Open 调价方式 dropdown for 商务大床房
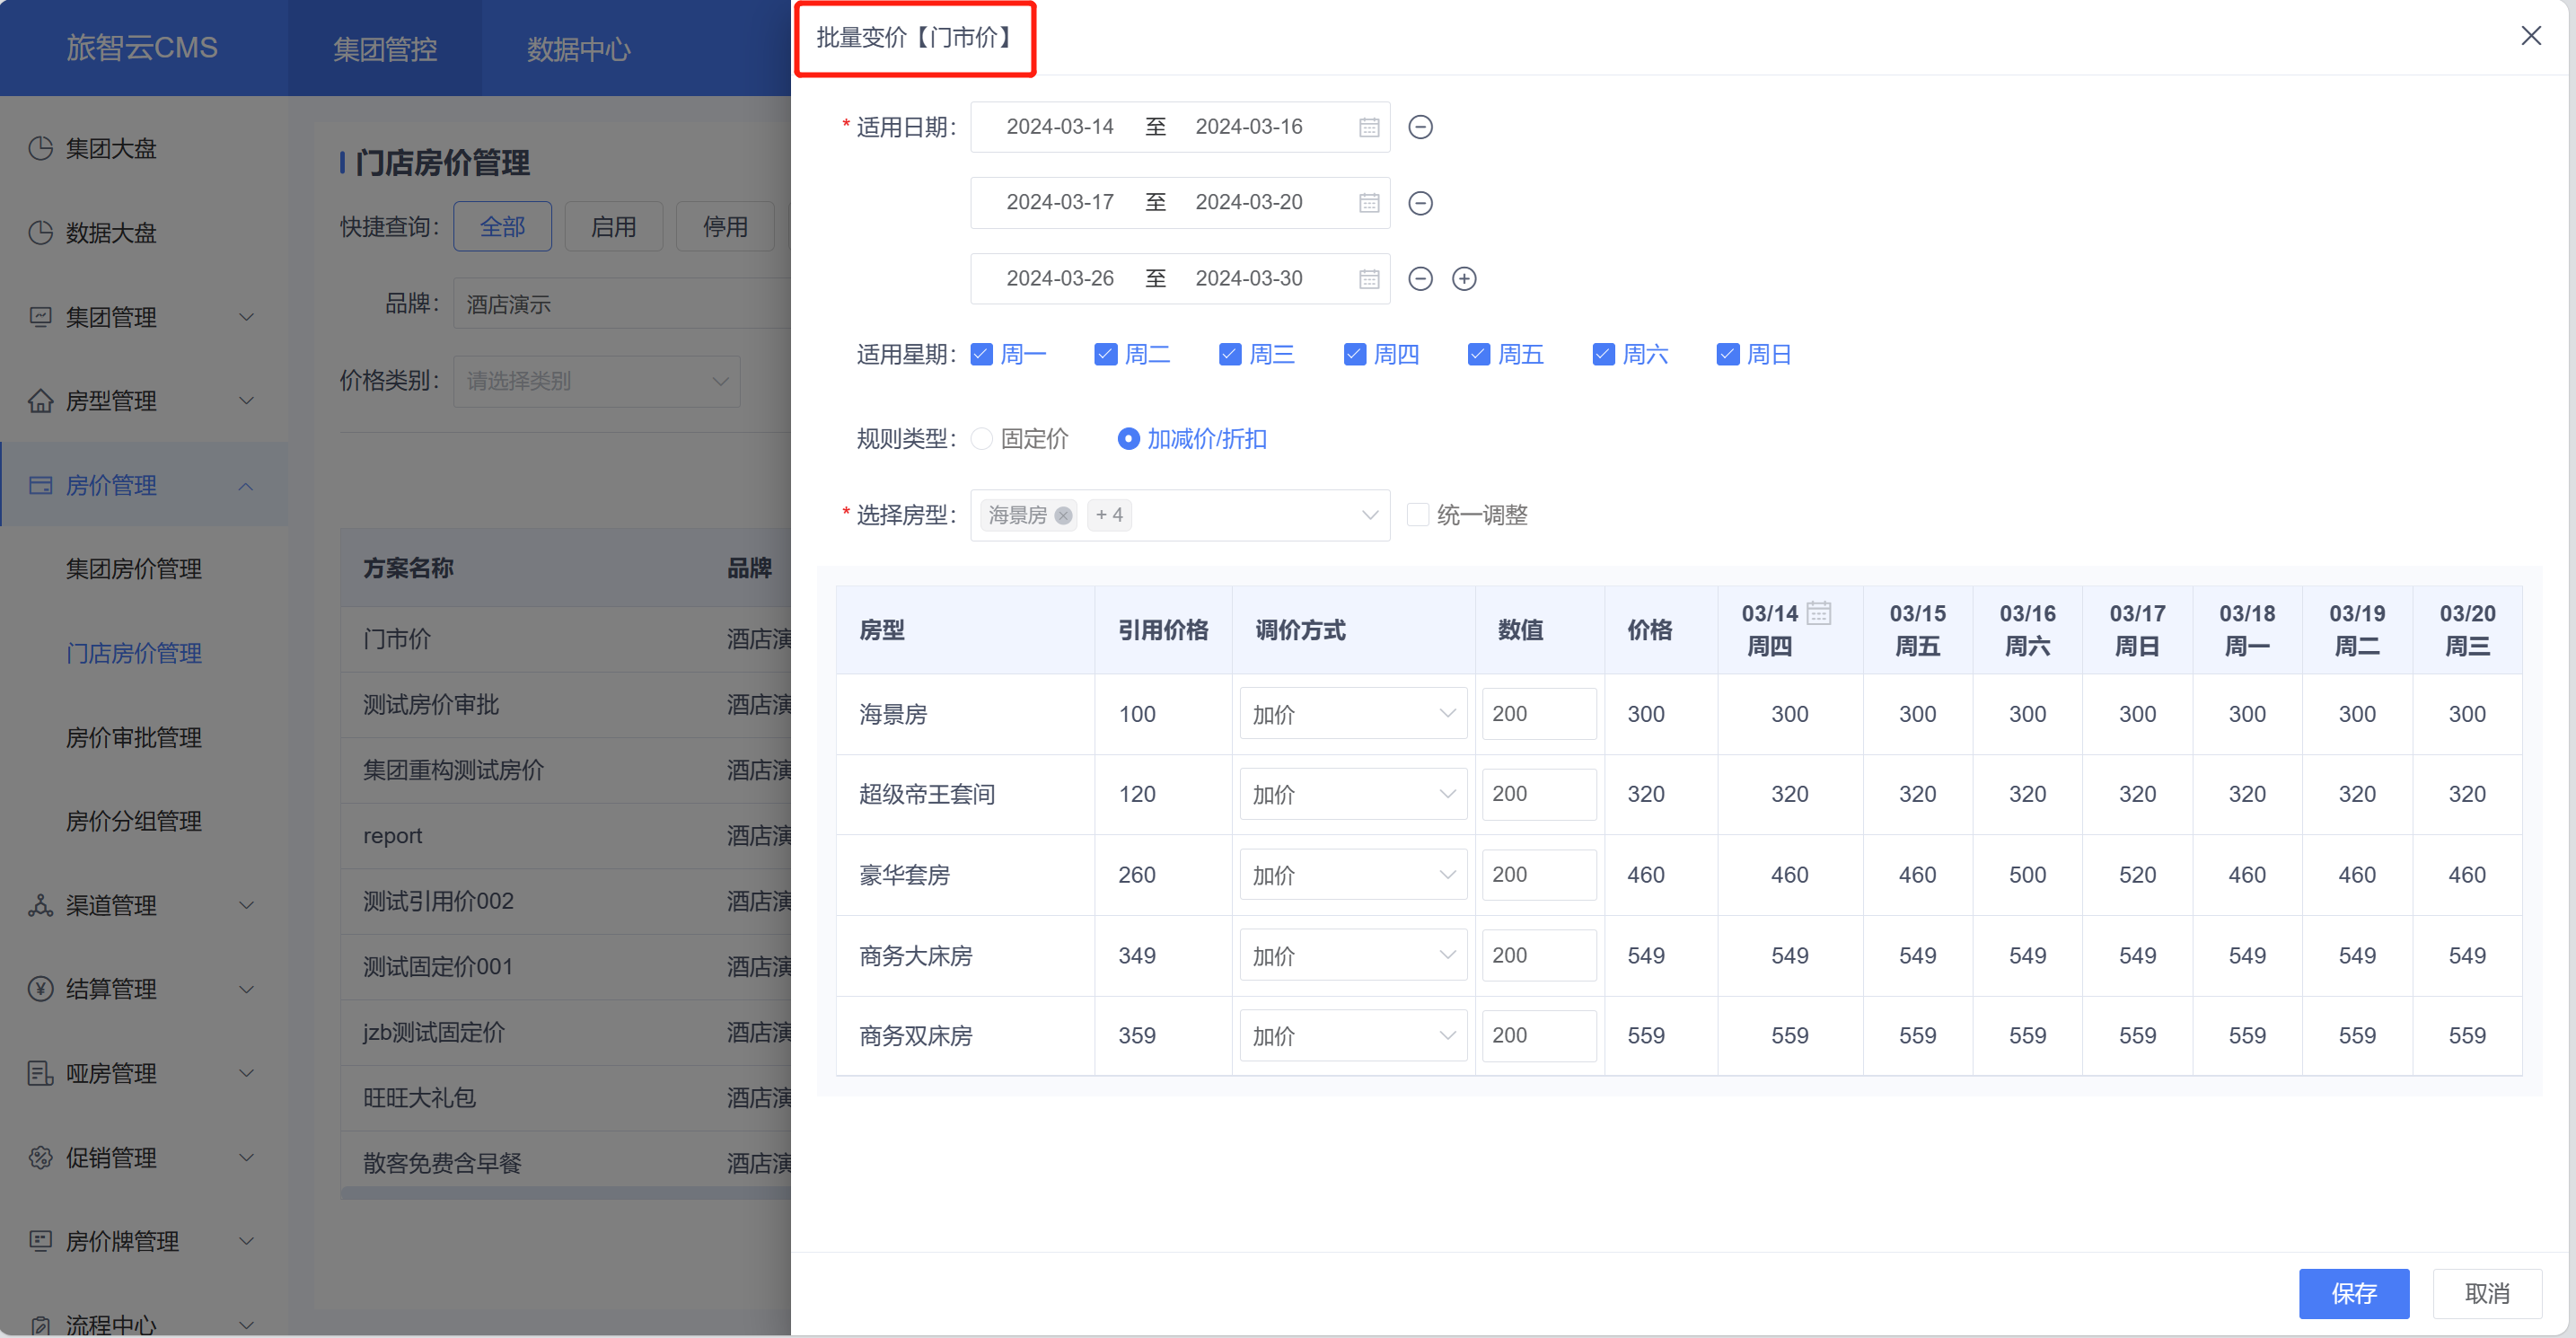Viewport: 2576px width, 1338px height. (1353, 956)
